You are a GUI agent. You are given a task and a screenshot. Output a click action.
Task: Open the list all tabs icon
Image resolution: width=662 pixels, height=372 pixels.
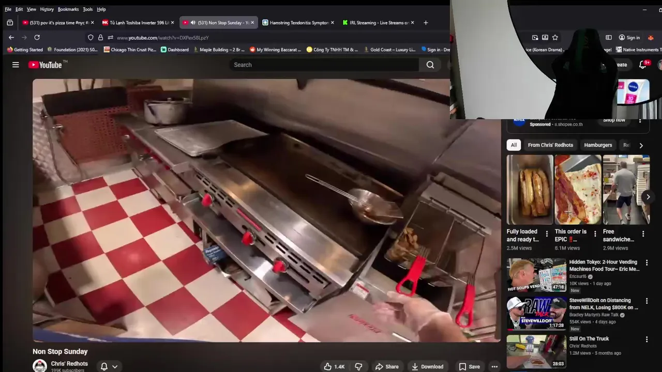tap(10, 23)
